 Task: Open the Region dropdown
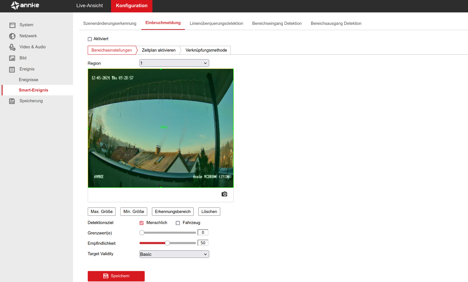pyautogui.click(x=174, y=63)
